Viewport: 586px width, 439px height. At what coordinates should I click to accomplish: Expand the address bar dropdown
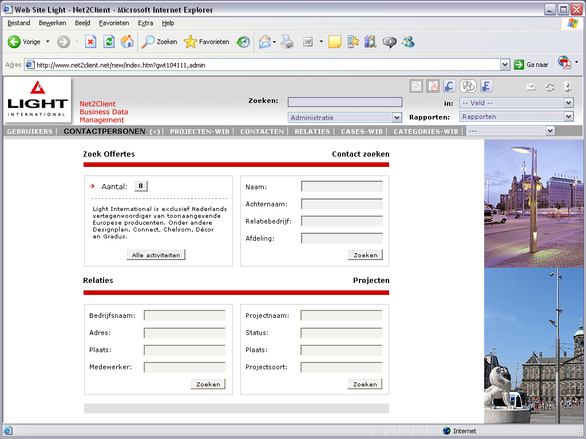click(x=505, y=65)
